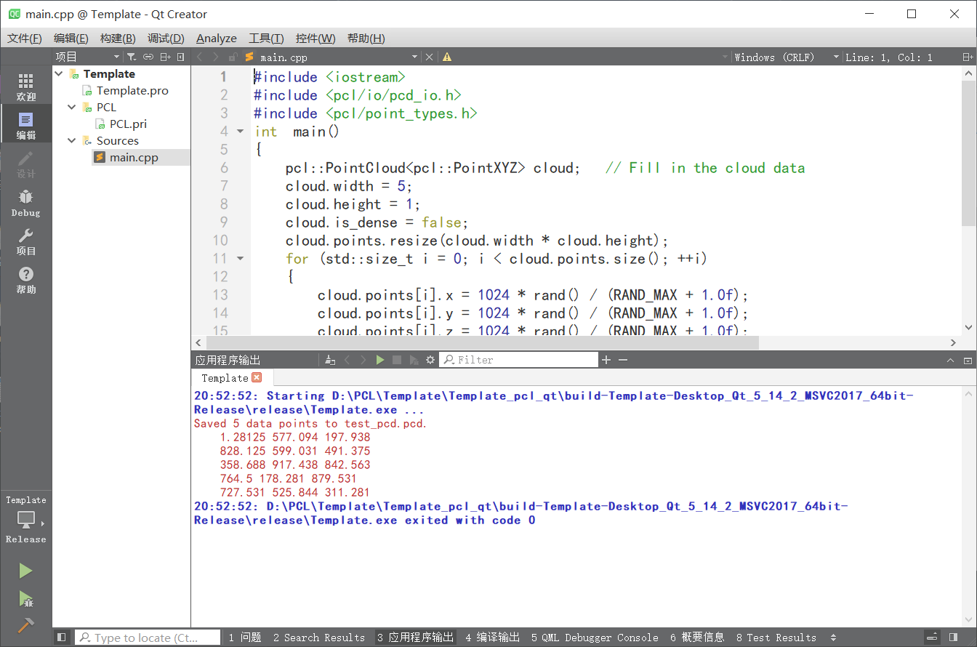Open the 控件(W) menu
Image resolution: width=977 pixels, height=647 pixels.
coord(315,38)
